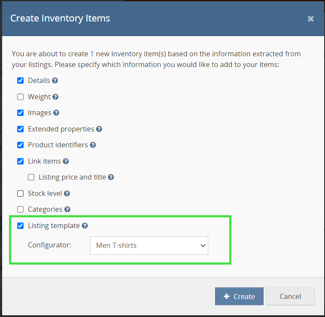
Task: Enable the Weight checkbox
Action: [x=20, y=97]
